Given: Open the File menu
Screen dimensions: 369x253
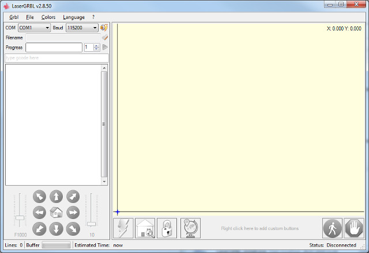Looking at the screenshot, I should [30, 17].
